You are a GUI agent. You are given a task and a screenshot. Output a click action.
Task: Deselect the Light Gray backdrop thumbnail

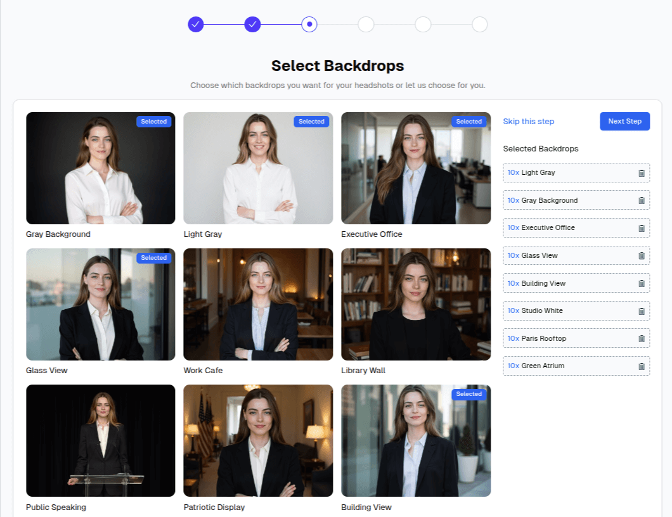click(258, 168)
